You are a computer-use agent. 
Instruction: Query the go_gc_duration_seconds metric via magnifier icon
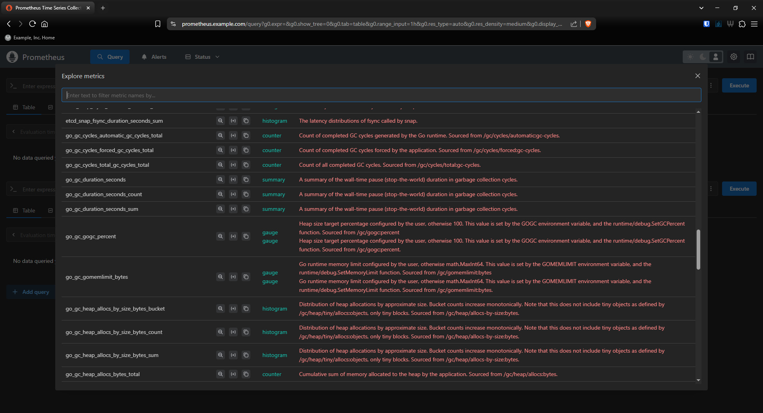click(220, 179)
